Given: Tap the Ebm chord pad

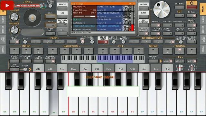Looking at the screenshot, I should click(x=74, y=68).
